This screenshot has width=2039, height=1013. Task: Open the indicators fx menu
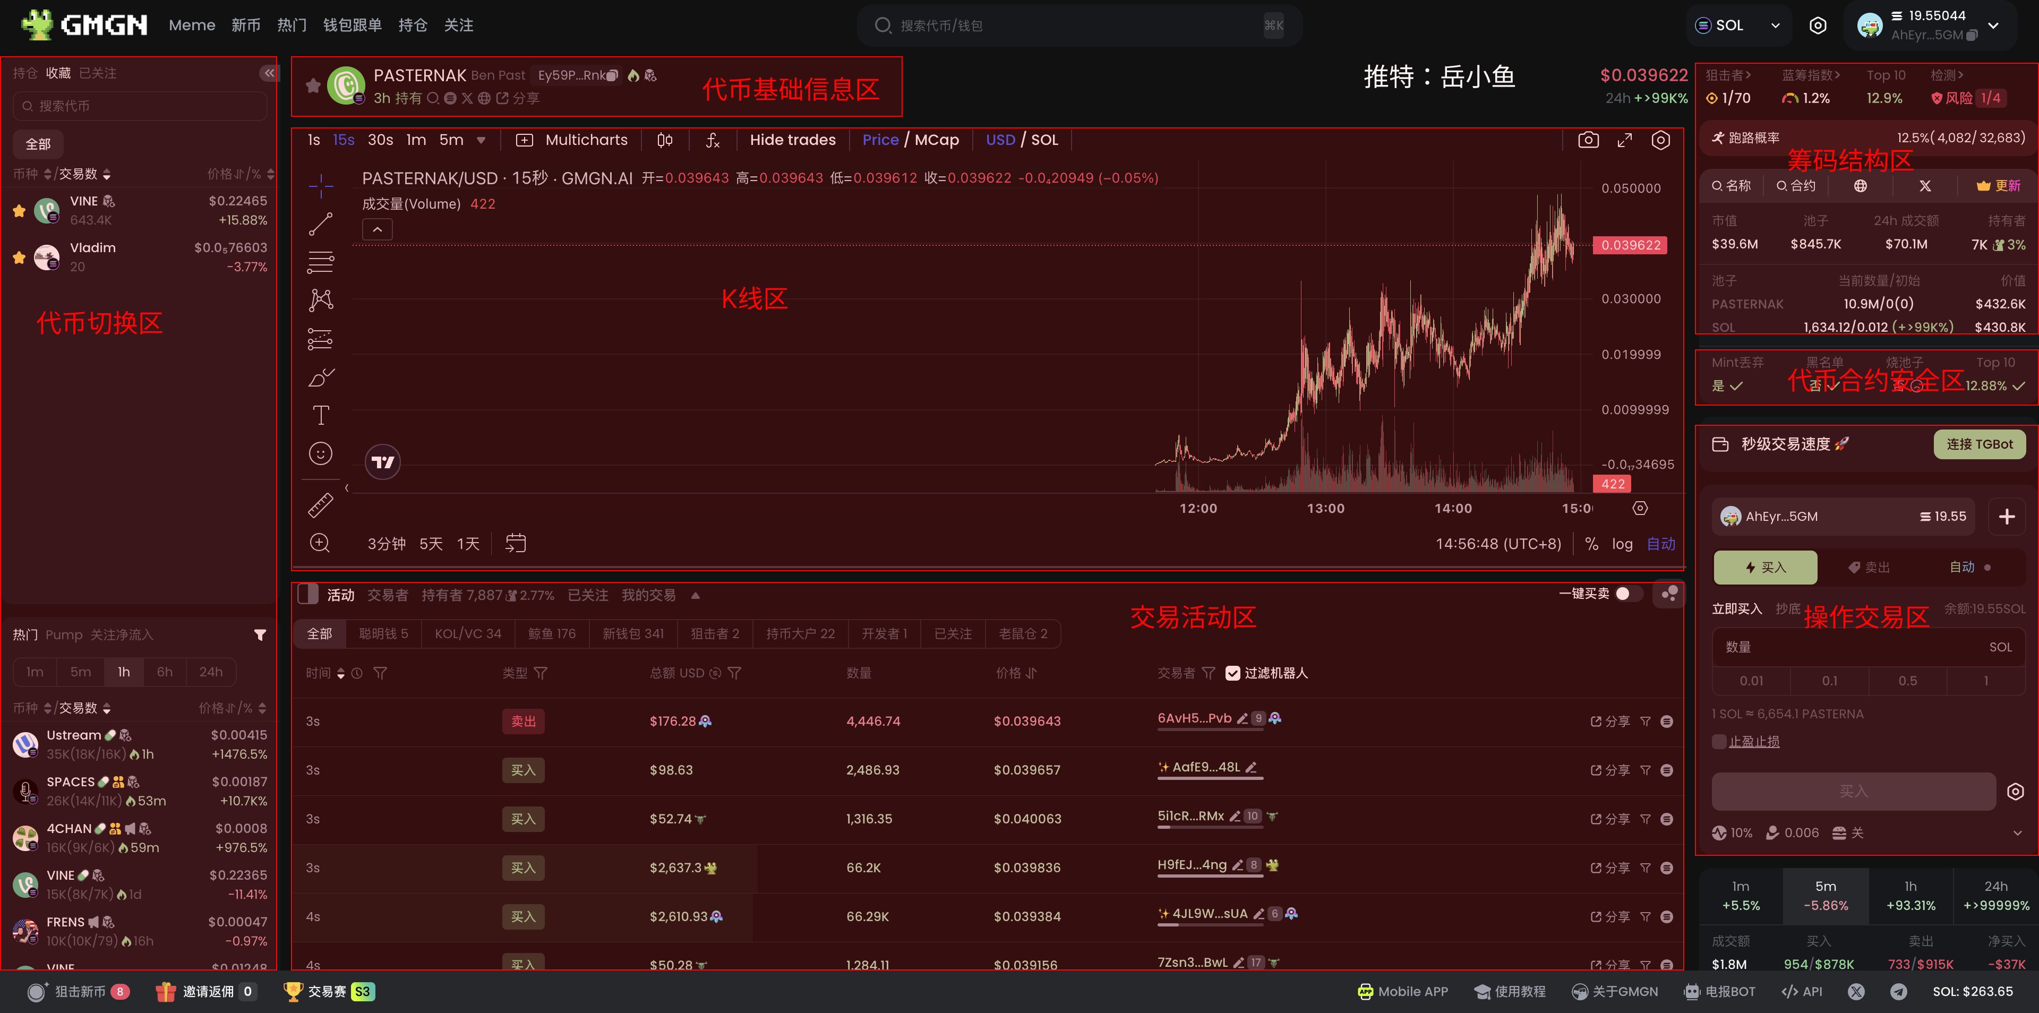point(713,140)
